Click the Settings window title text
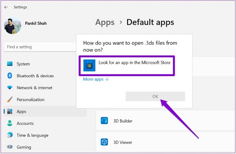236x154 pixels. [x=20, y=7]
